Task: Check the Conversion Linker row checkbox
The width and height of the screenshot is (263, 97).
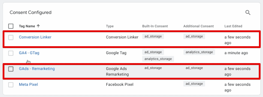Action: (x=11, y=37)
